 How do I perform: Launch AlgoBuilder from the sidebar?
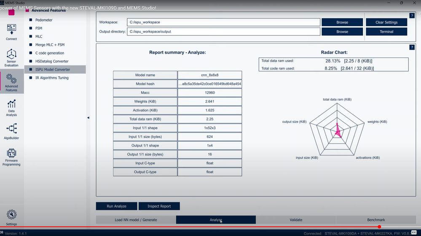[x=11, y=132]
